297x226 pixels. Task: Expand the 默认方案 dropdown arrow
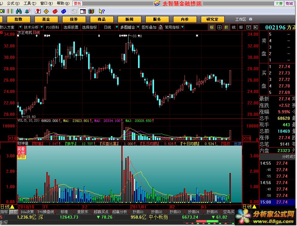coord(20,27)
